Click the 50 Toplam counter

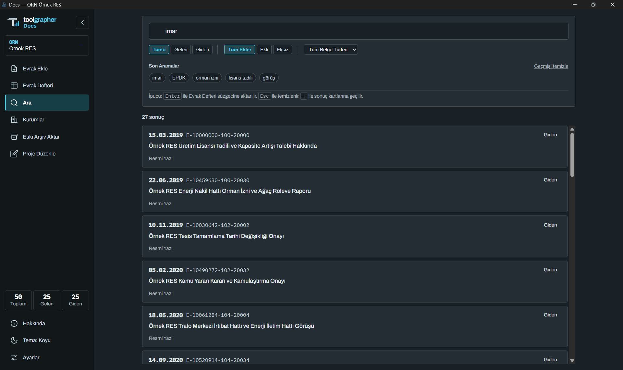click(18, 300)
